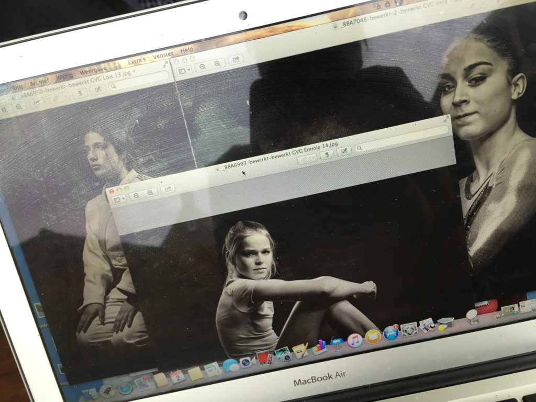The width and height of the screenshot is (536, 402).
Task: Open the Venster menu
Action: [x=163, y=55]
